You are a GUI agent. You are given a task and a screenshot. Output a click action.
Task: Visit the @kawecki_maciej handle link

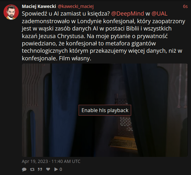point(76,6)
